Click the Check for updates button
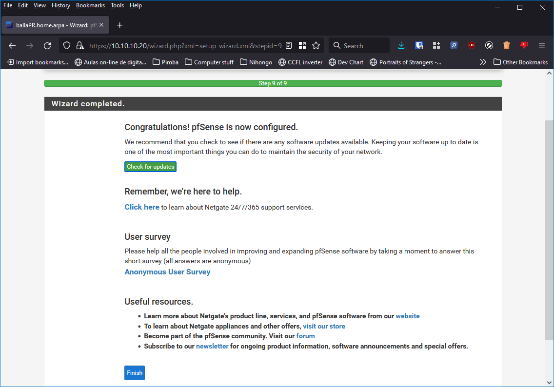 coord(150,167)
